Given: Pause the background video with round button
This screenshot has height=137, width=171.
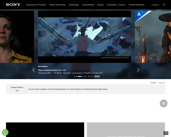Looking at the screenshot, I should click(164, 103).
